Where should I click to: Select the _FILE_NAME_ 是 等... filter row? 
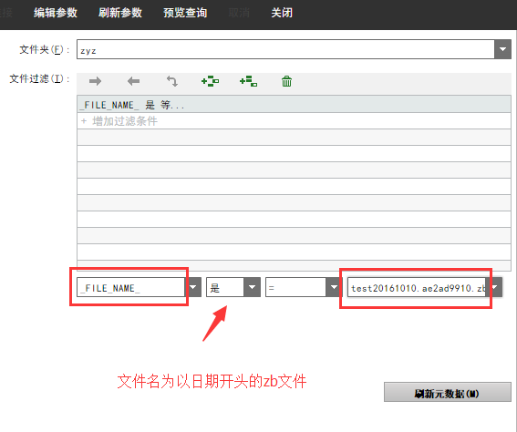(294, 105)
